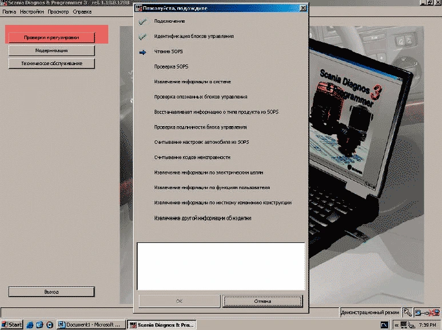442x330 pixels.
Task: Select the Проверки и регулировки button
Action: coord(51,37)
